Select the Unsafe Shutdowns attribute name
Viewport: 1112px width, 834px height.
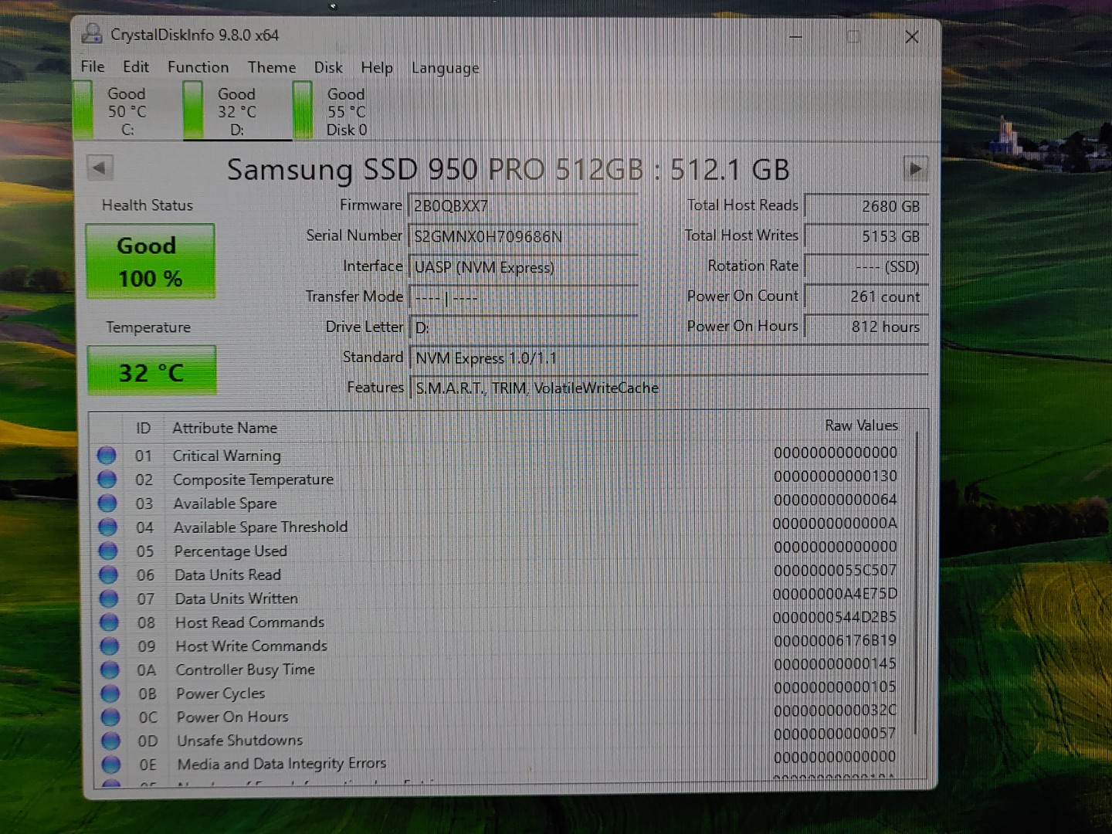(239, 741)
